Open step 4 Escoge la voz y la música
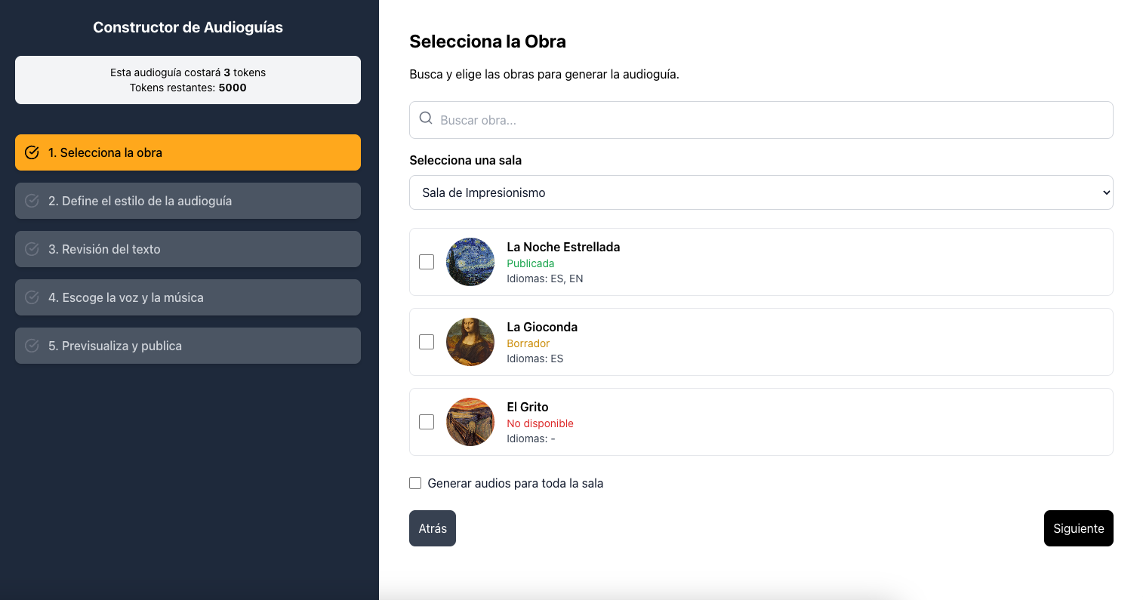Screen dimensions: 1143x600 (x=187, y=297)
